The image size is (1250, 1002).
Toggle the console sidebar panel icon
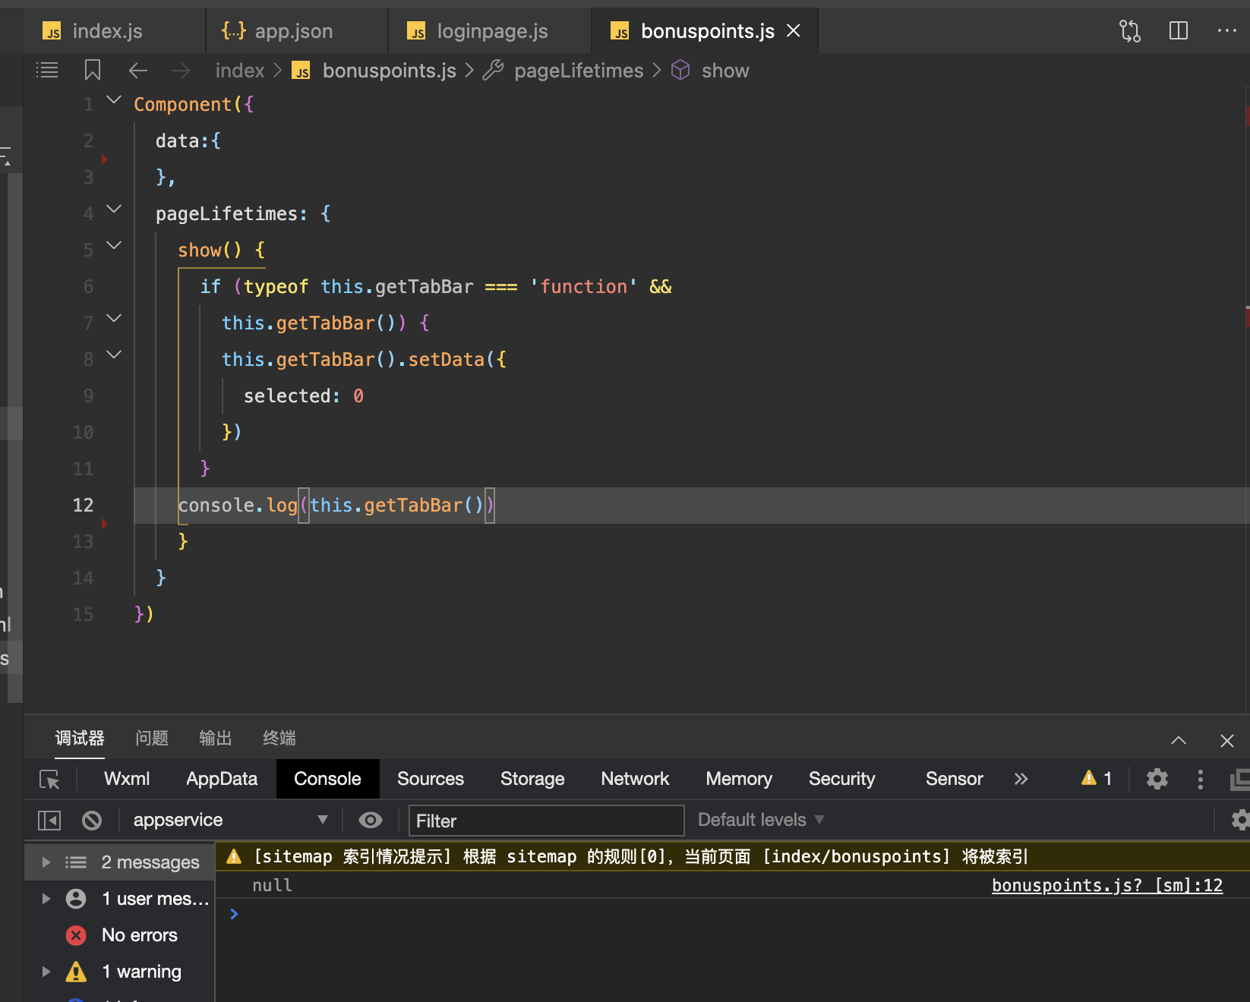click(x=49, y=821)
